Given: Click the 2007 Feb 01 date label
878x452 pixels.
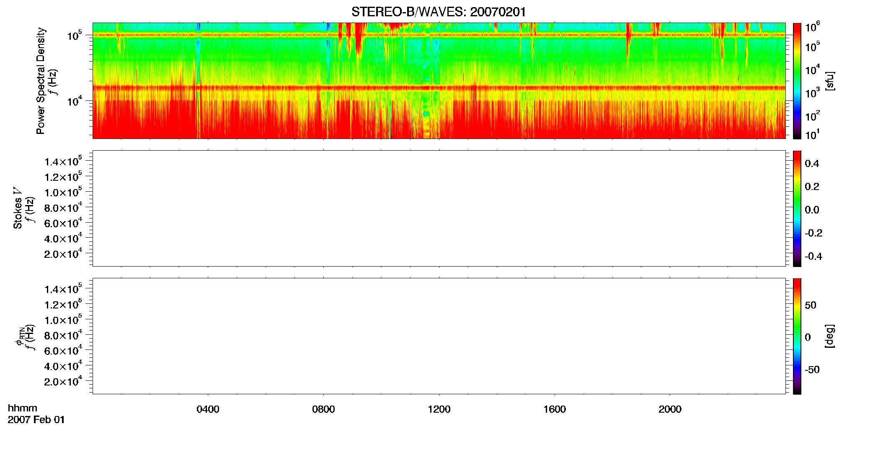Looking at the screenshot, I should [x=36, y=419].
